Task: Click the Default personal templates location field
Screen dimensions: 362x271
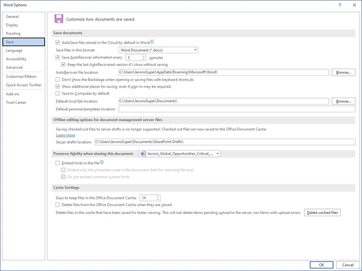Action: 237,109
